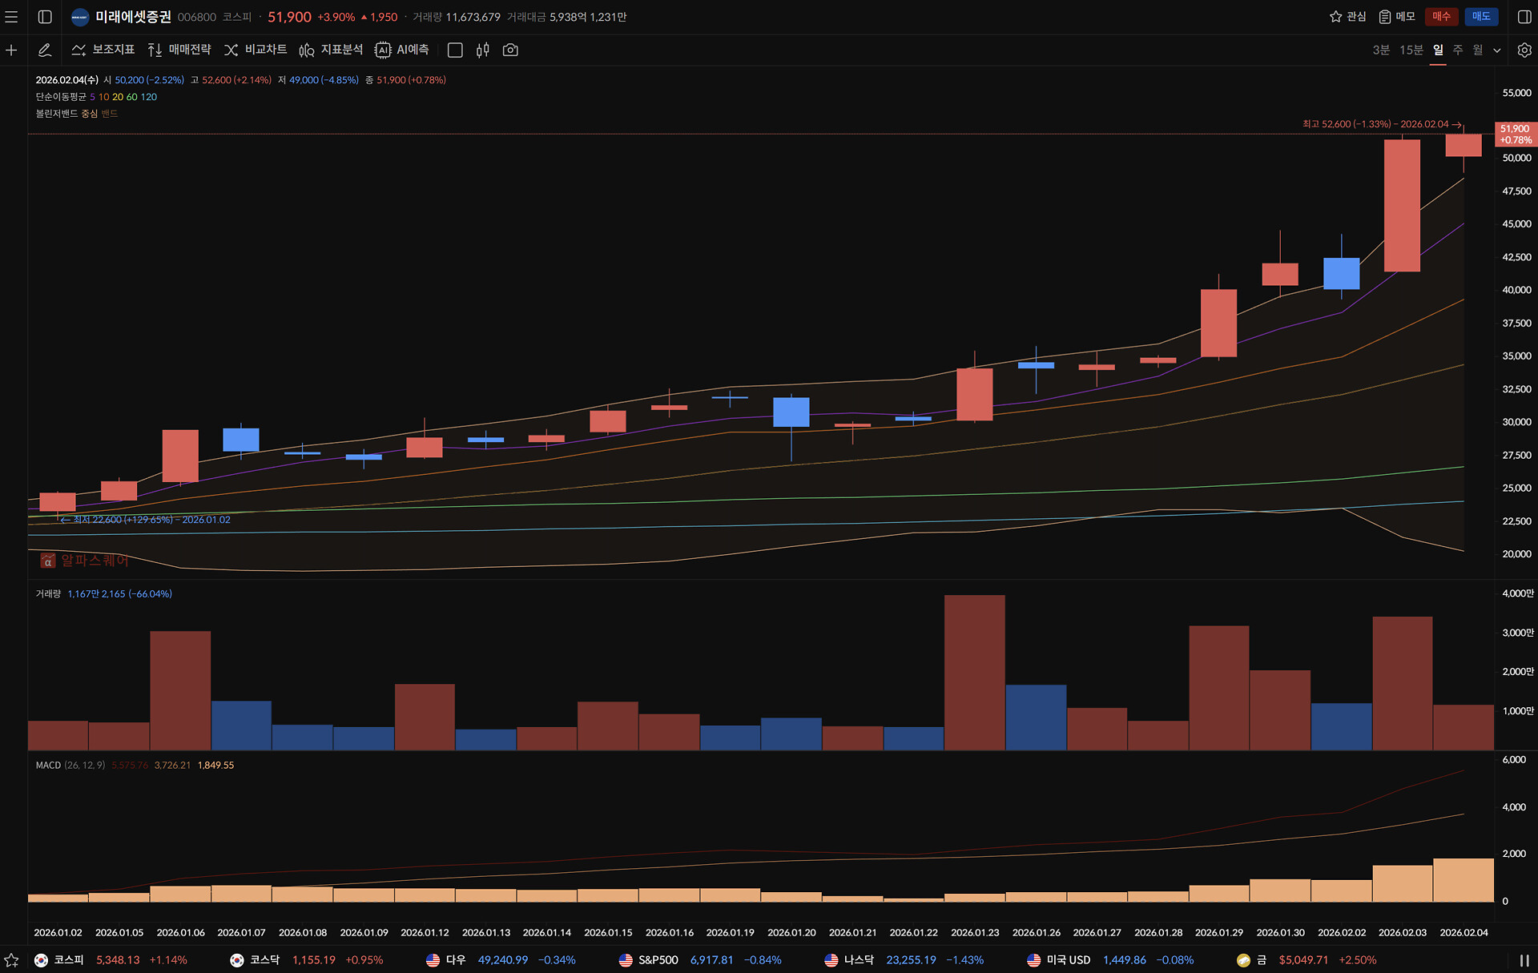Expand the timeframe dropdown chevron

[x=1497, y=50]
